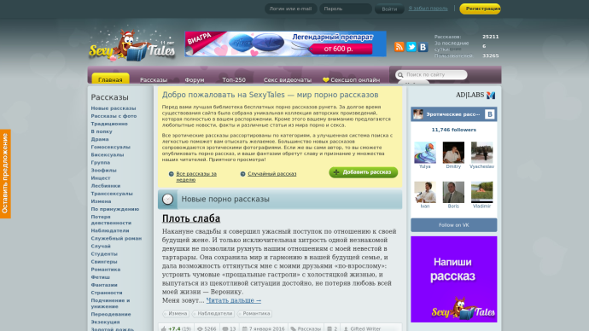Open the Топ-250 tab
Viewport: 589px width, 331px height.
click(x=234, y=79)
